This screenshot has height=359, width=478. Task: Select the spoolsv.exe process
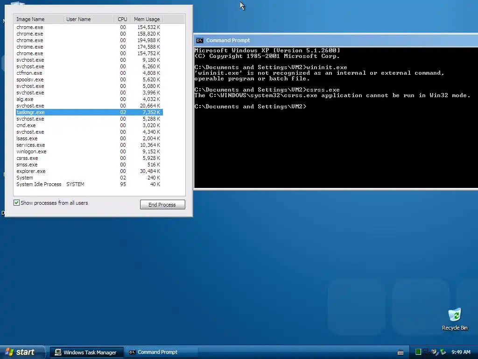(x=89, y=79)
